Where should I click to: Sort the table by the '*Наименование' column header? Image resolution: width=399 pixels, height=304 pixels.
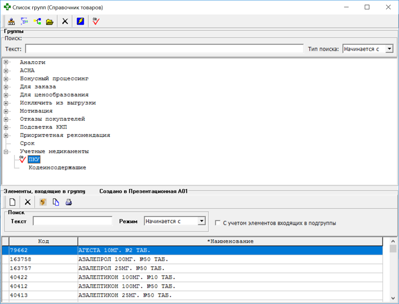coord(230,241)
